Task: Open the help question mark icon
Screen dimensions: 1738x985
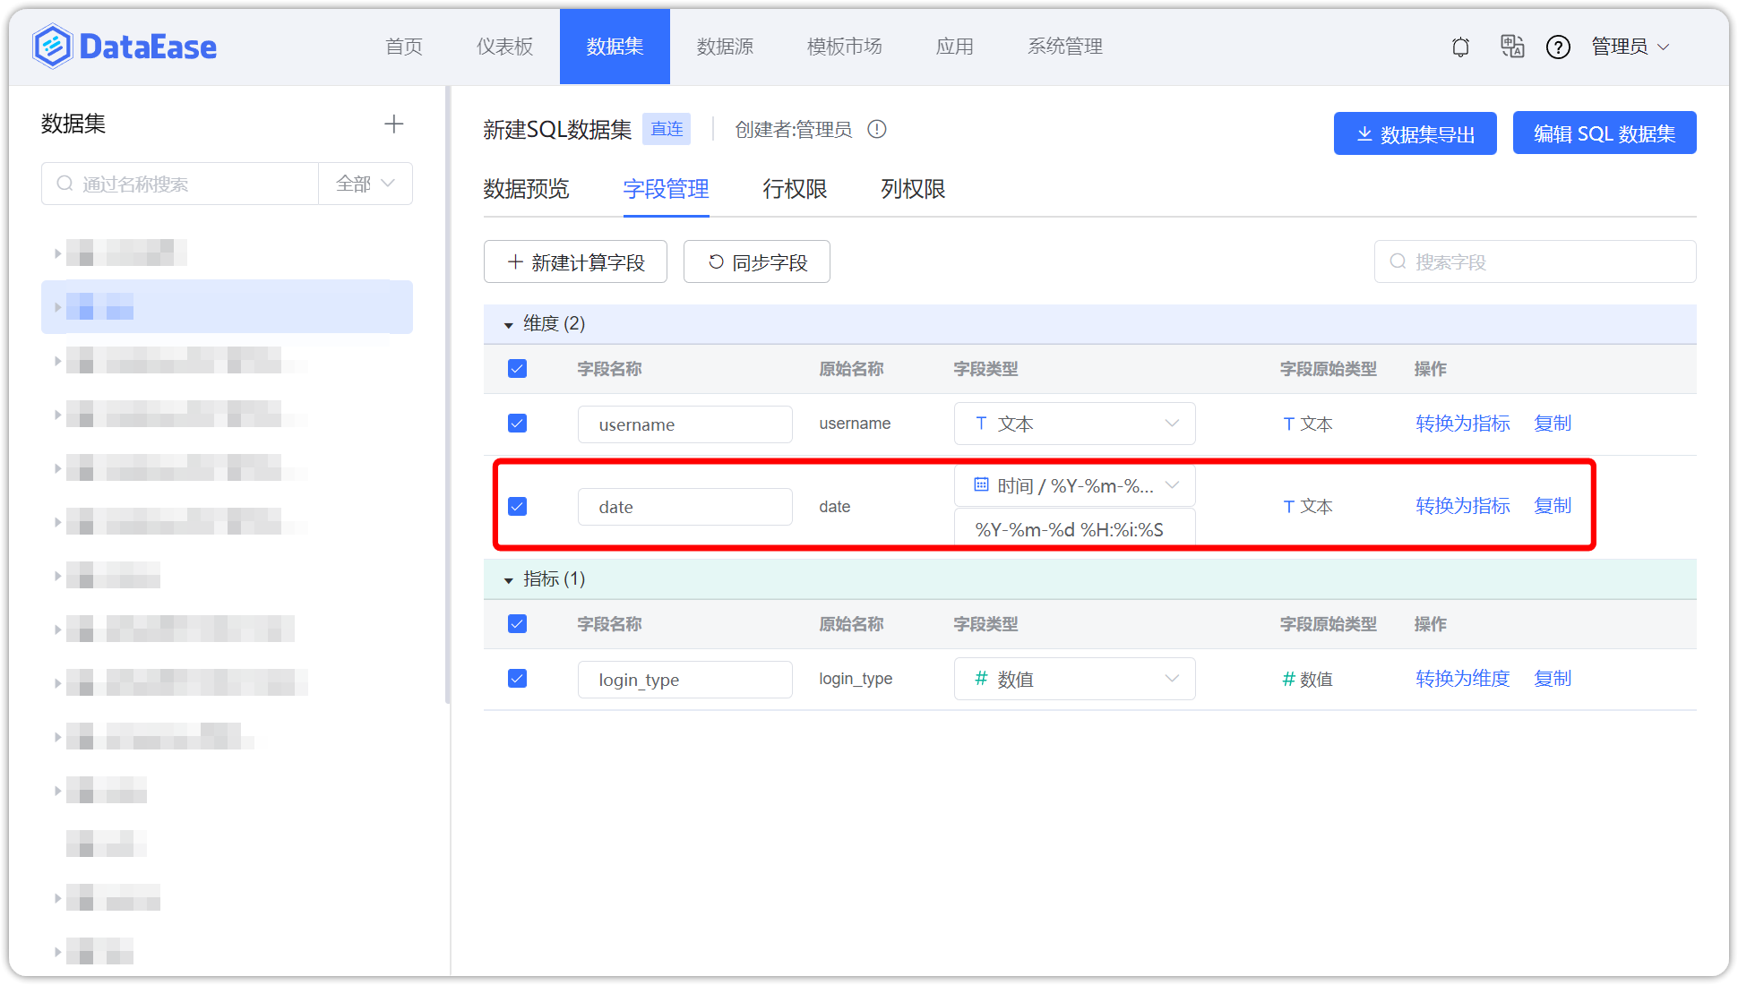Action: point(1559,47)
